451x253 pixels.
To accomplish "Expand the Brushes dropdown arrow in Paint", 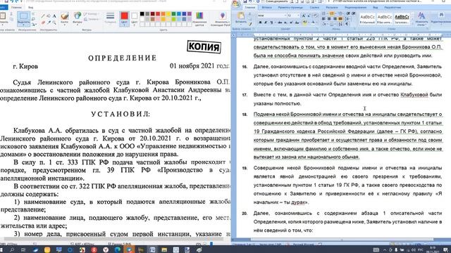I will [x=64, y=25].
